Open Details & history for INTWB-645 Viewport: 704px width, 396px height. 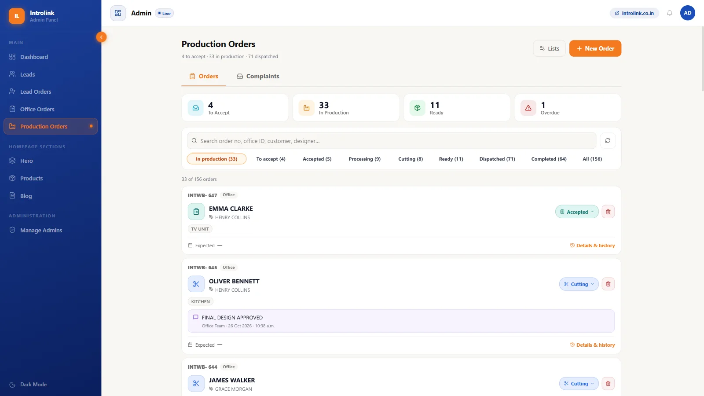(593, 345)
